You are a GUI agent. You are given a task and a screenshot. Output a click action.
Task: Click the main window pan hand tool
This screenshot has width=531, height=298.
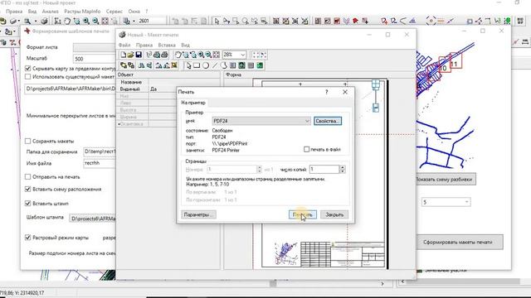[x=67, y=21]
